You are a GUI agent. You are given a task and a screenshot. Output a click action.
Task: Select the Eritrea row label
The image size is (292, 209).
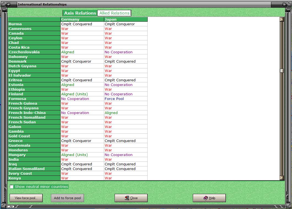[x=34, y=80]
